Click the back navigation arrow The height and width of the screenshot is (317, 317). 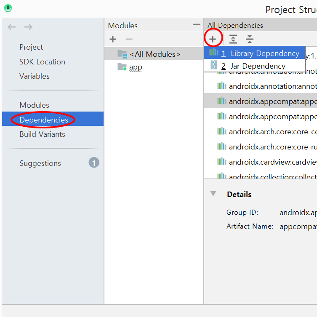coord(11,27)
